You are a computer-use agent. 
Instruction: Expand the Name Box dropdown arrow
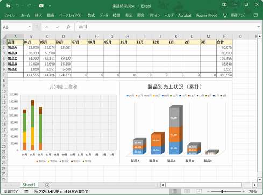(x=30, y=27)
